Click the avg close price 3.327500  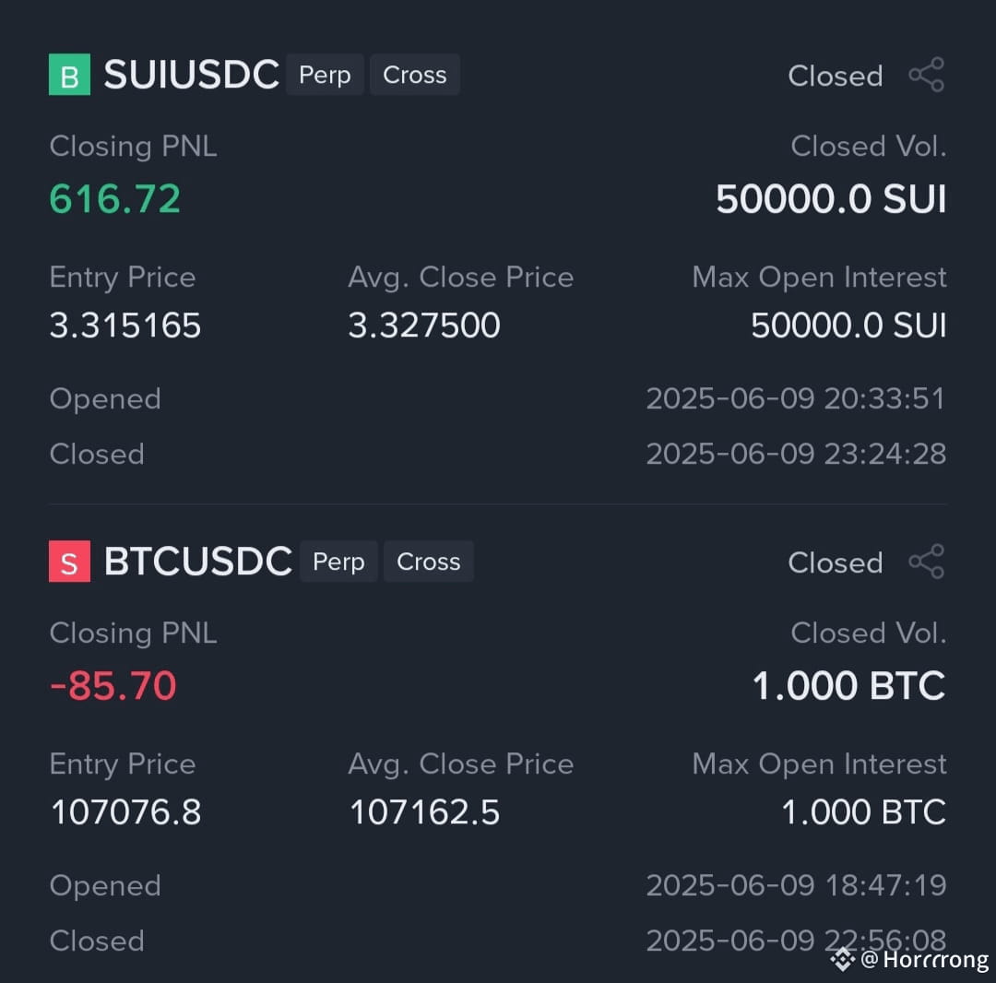point(424,326)
